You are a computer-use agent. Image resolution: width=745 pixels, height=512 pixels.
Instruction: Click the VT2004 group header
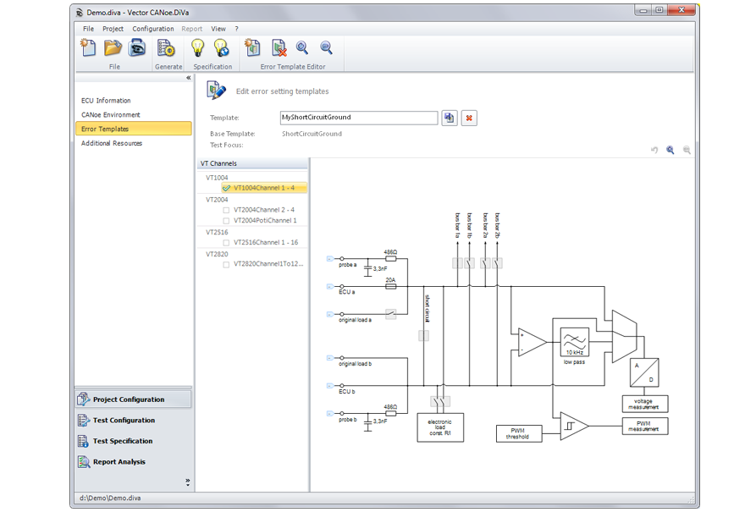(x=217, y=200)
